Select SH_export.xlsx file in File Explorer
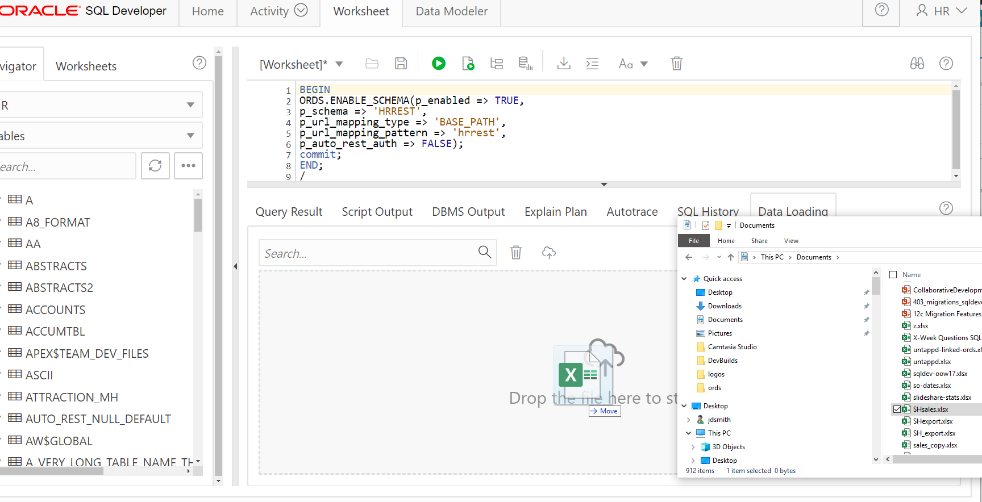The height and width of the screenshot is (502, 982). coord(934,433)
